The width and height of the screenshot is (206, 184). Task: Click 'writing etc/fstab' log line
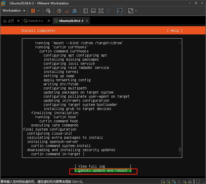tap(61, 84)
